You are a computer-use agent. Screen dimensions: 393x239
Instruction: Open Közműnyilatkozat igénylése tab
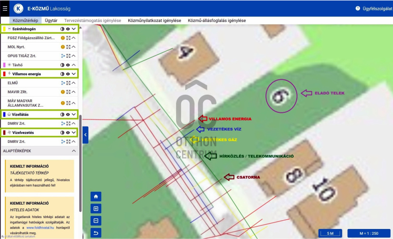pyautogui.click(x=155, y=21)
